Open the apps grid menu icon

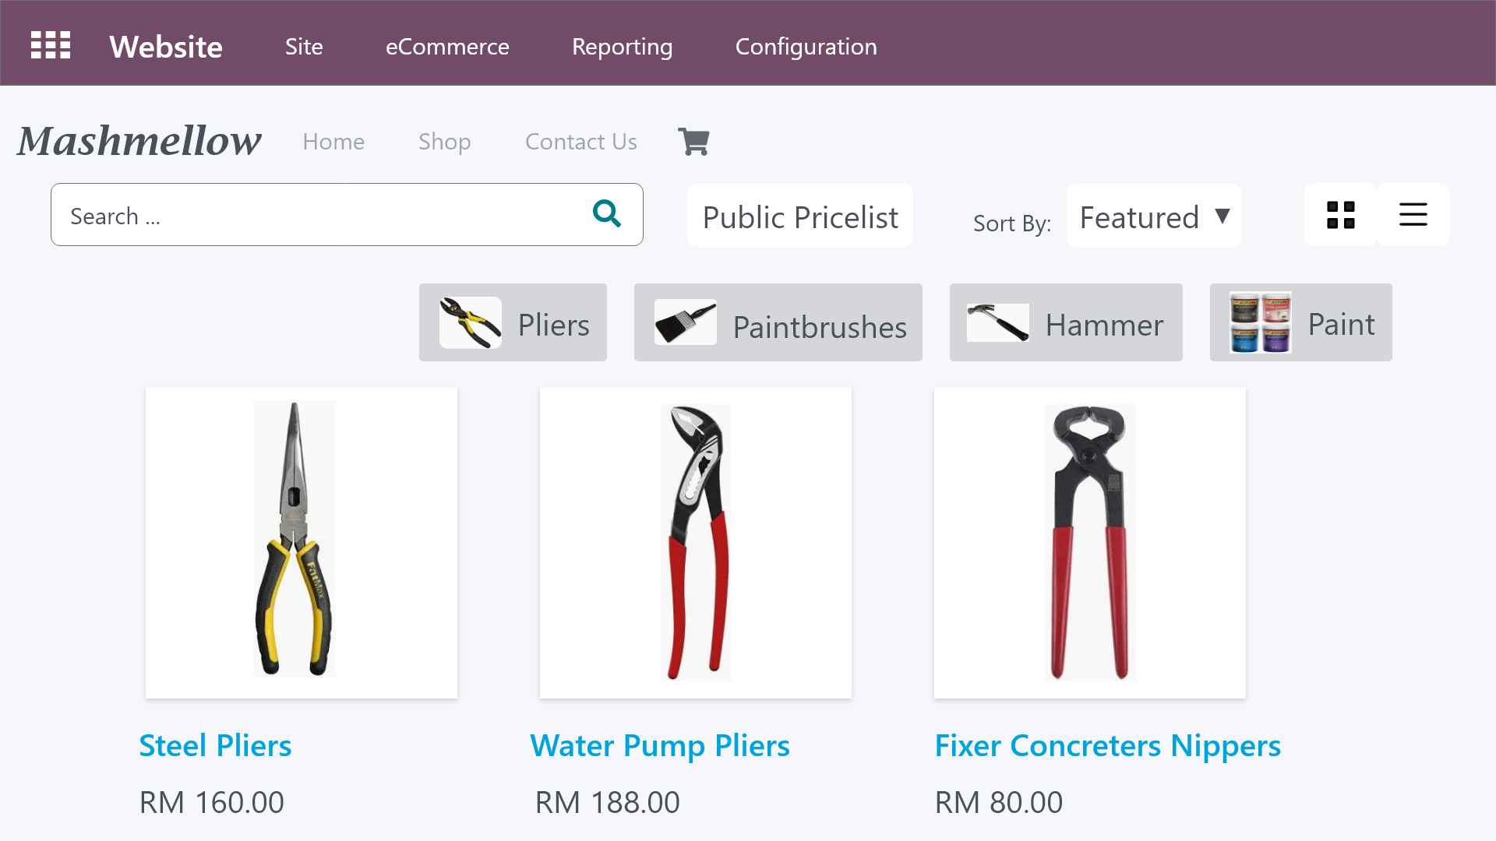pos(51,45)
